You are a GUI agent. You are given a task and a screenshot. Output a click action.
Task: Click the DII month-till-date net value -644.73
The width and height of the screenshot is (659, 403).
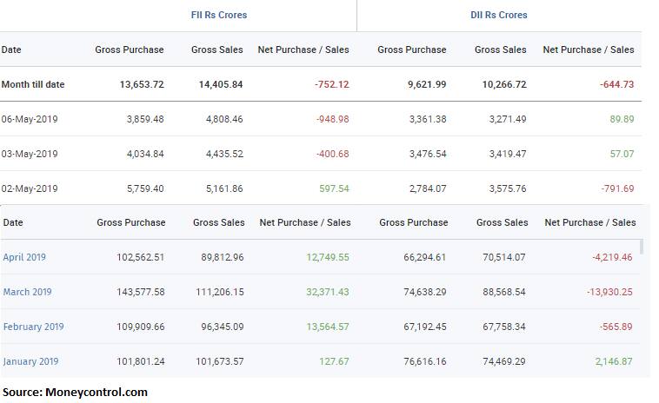tap(616, 84)
